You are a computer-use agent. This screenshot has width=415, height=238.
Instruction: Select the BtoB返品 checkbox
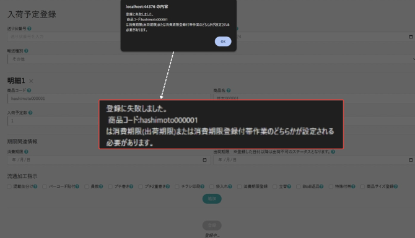[x=299, y=187]
